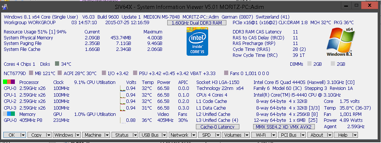
Task: Click the CPU-0 utilisation mini graph
Action: (122, 88)
